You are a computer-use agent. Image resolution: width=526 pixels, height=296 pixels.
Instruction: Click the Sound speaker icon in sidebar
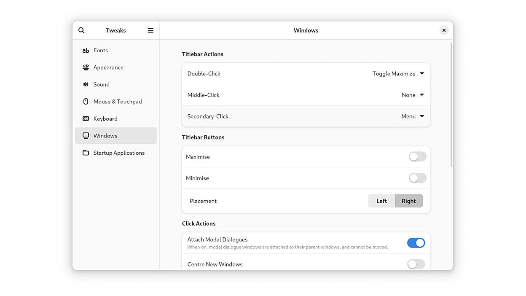point(86,84)
